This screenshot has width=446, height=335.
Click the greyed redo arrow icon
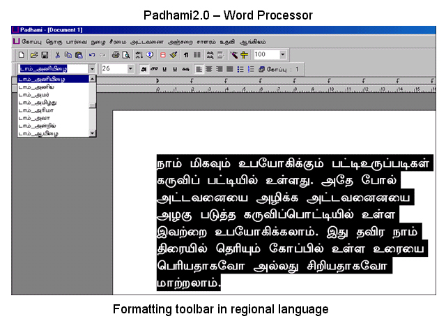pos(102,54)
